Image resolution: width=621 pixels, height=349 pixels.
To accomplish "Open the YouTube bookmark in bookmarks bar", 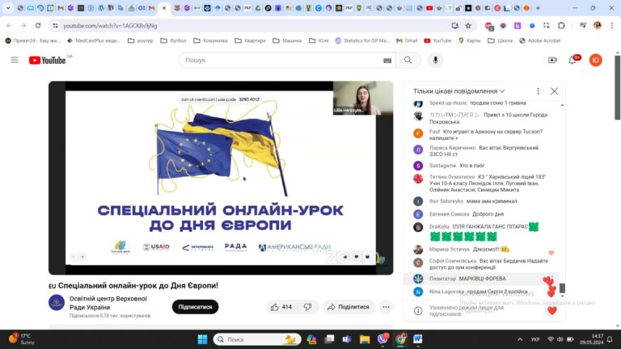I will pos(437,40).
